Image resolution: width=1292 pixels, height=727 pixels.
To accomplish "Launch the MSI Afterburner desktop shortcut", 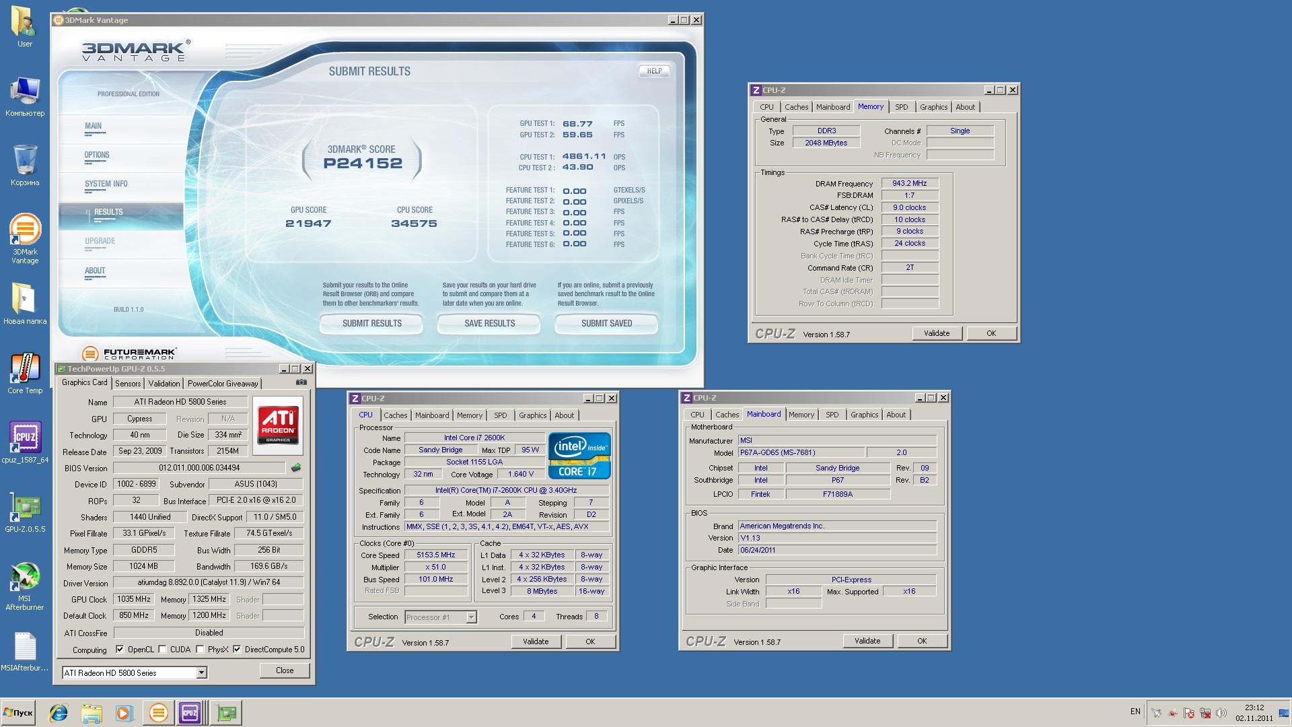I will 25,586.
